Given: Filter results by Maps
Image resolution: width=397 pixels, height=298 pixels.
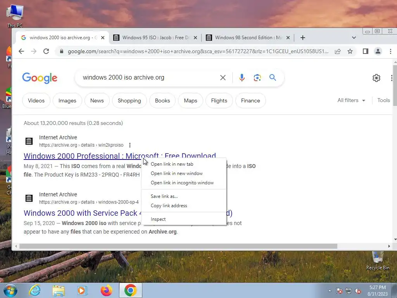Looking at the screenshot, I should click(190, 100).
